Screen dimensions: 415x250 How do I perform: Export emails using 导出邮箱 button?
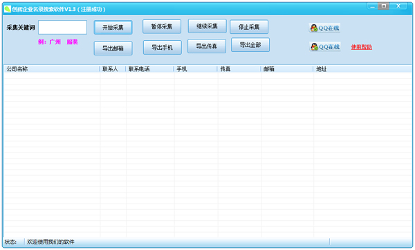(113, 48)
